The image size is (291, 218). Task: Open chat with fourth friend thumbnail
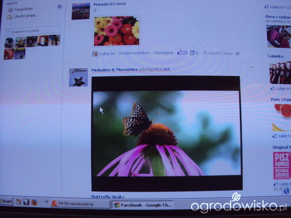tap(43, 41)
